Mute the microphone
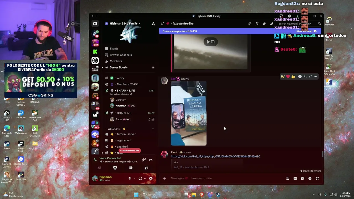The height and width of the screenshot is (199, 354). (x=130, y=179)
